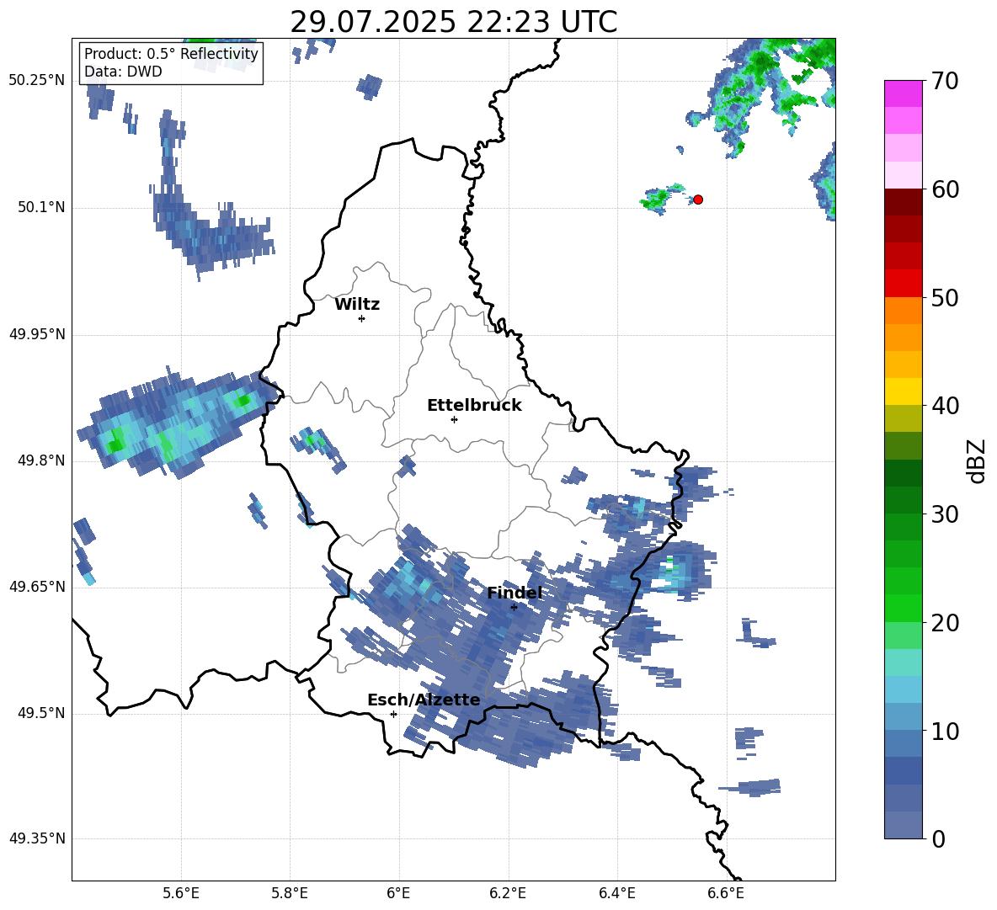Screen dimensions: 997x910
Task: Click the 20 tick on colorbar
Action: tap(945, 623)
